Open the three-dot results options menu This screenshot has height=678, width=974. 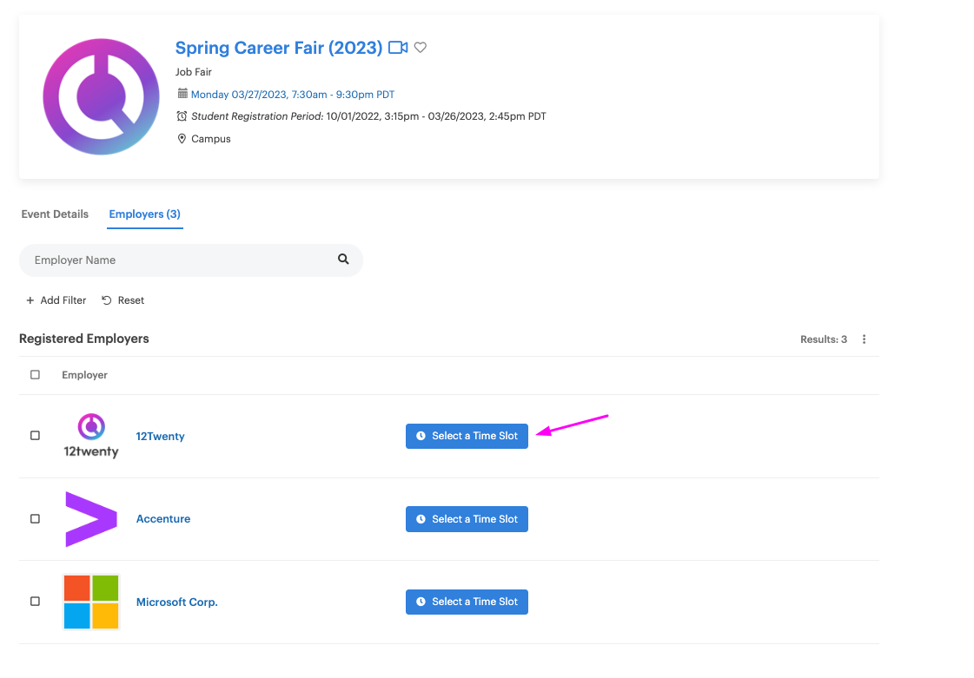pyautogui.click(x=864, y=339)
